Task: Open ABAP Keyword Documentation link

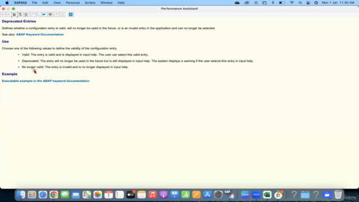Action: pos(40,34)
